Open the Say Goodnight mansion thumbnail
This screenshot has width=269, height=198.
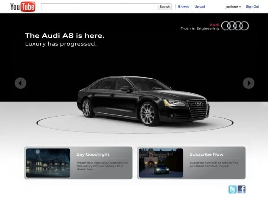point(48,163)
